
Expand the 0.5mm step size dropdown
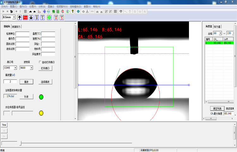[14, 17]
